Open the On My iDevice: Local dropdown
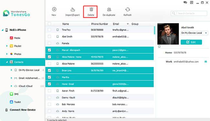 tap(194, 33)
